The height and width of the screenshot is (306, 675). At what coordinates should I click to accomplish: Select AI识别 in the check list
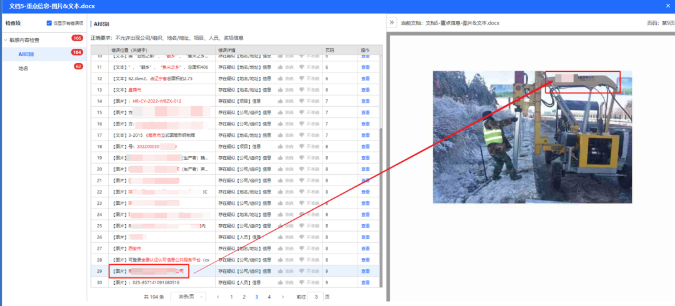(x=26, y=54)
